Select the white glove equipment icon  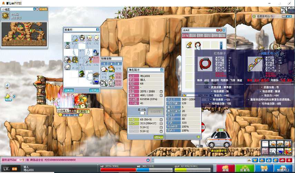coord(68,67)
